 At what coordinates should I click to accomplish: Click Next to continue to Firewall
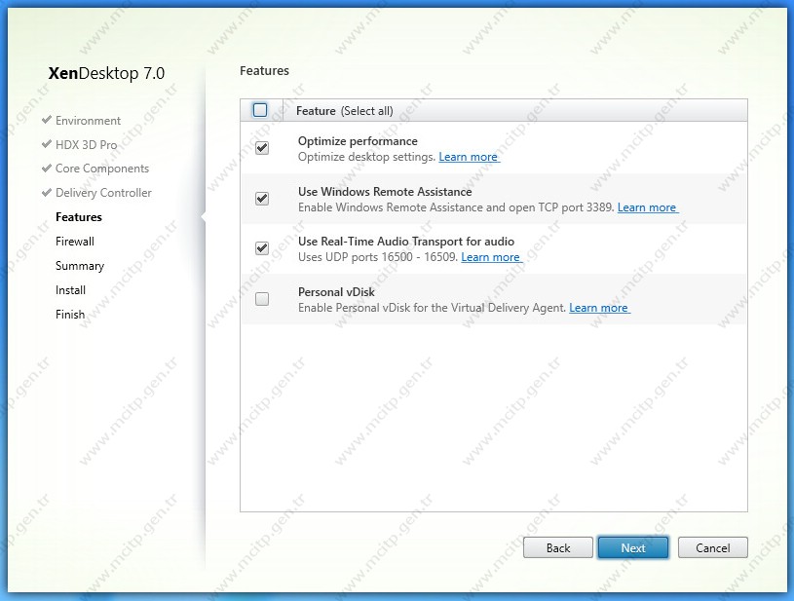(633, 547)
